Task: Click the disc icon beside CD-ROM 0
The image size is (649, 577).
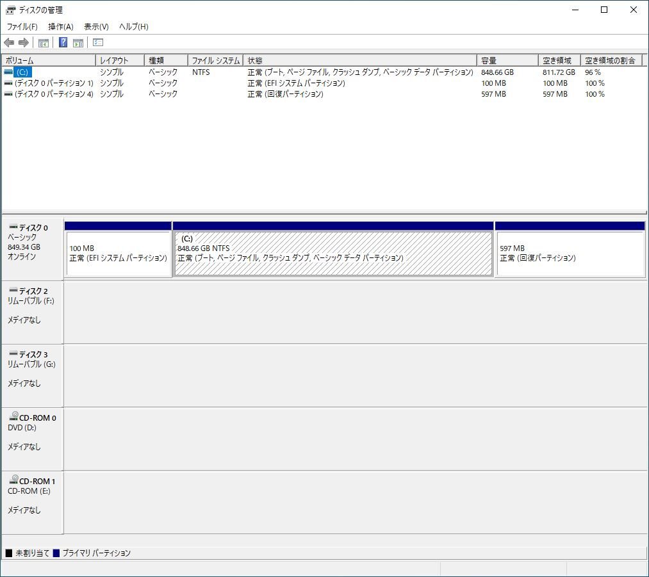Action: click(13, 416)
